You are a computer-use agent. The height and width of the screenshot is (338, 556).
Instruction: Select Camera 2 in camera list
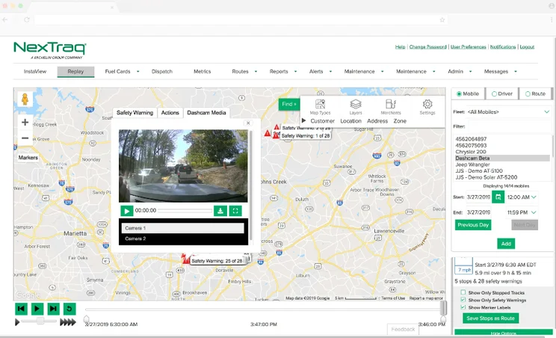[x=182, y=239]
